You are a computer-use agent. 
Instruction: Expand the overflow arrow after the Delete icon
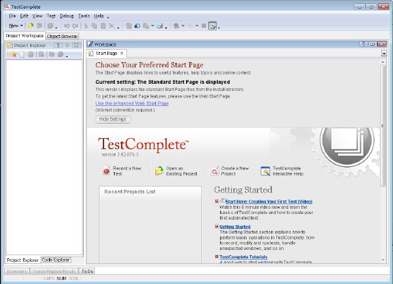(x=118, y=27)
